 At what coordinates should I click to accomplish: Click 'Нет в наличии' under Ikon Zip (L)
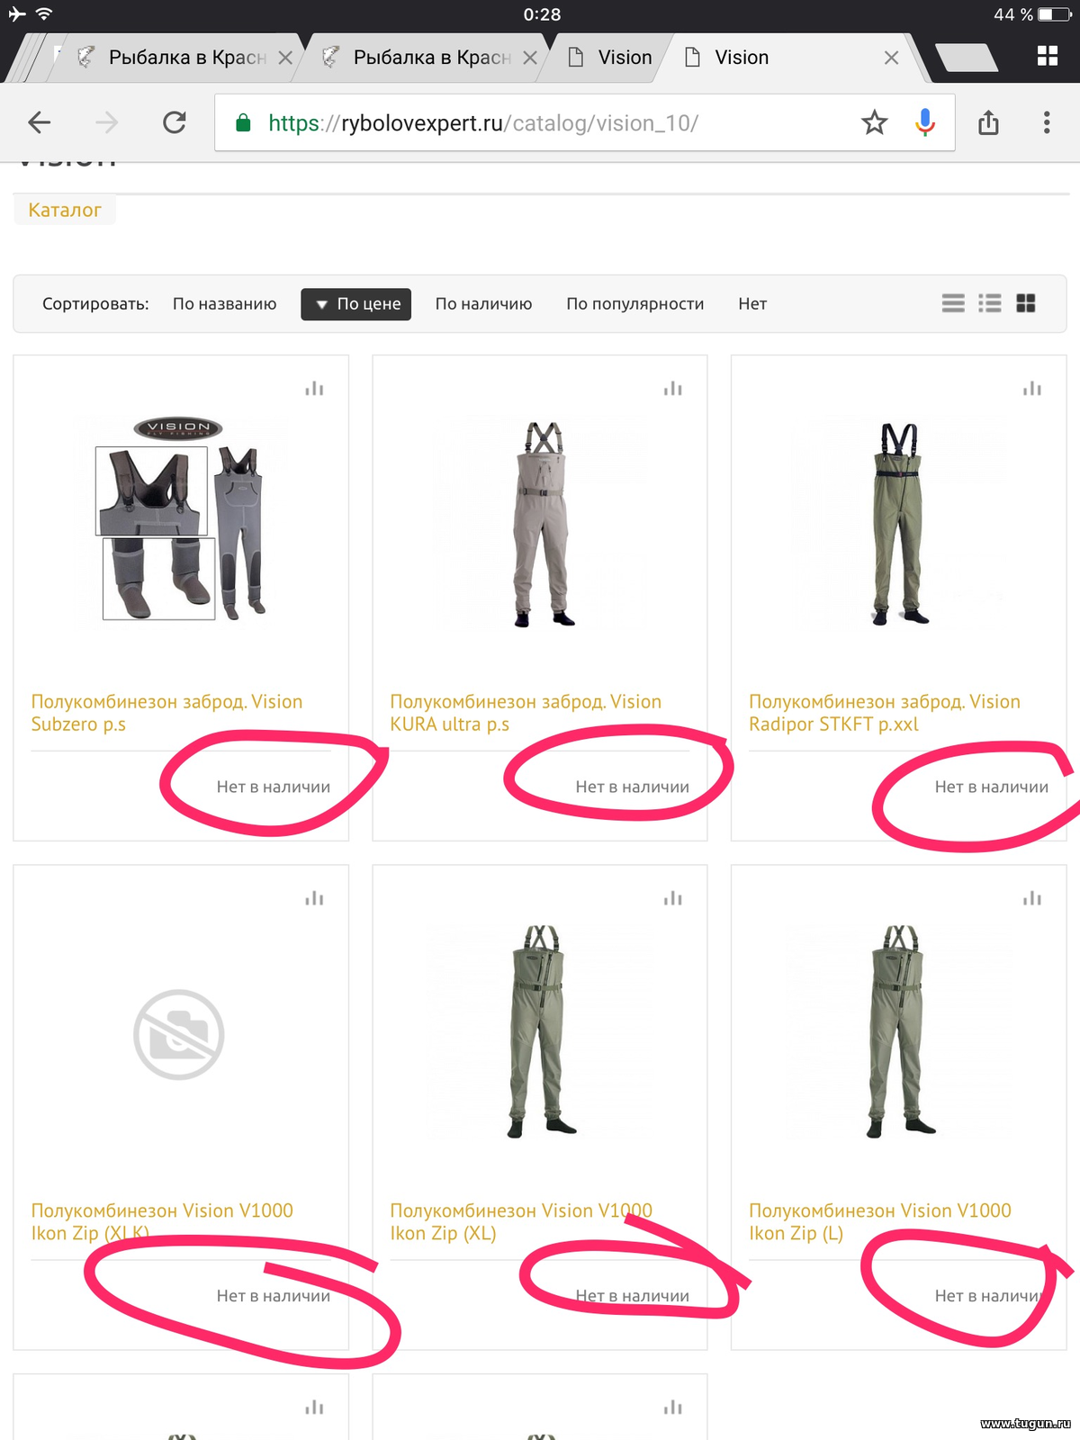992,1296
